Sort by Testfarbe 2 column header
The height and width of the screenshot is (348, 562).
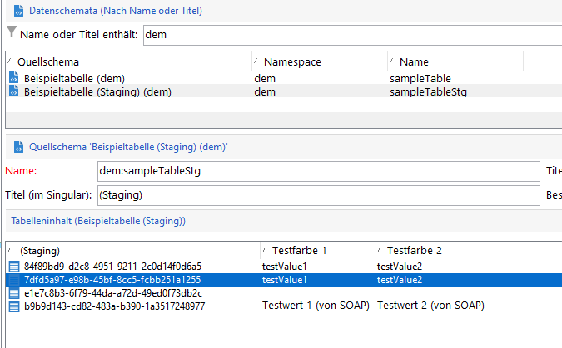click(x=414, y=250)
